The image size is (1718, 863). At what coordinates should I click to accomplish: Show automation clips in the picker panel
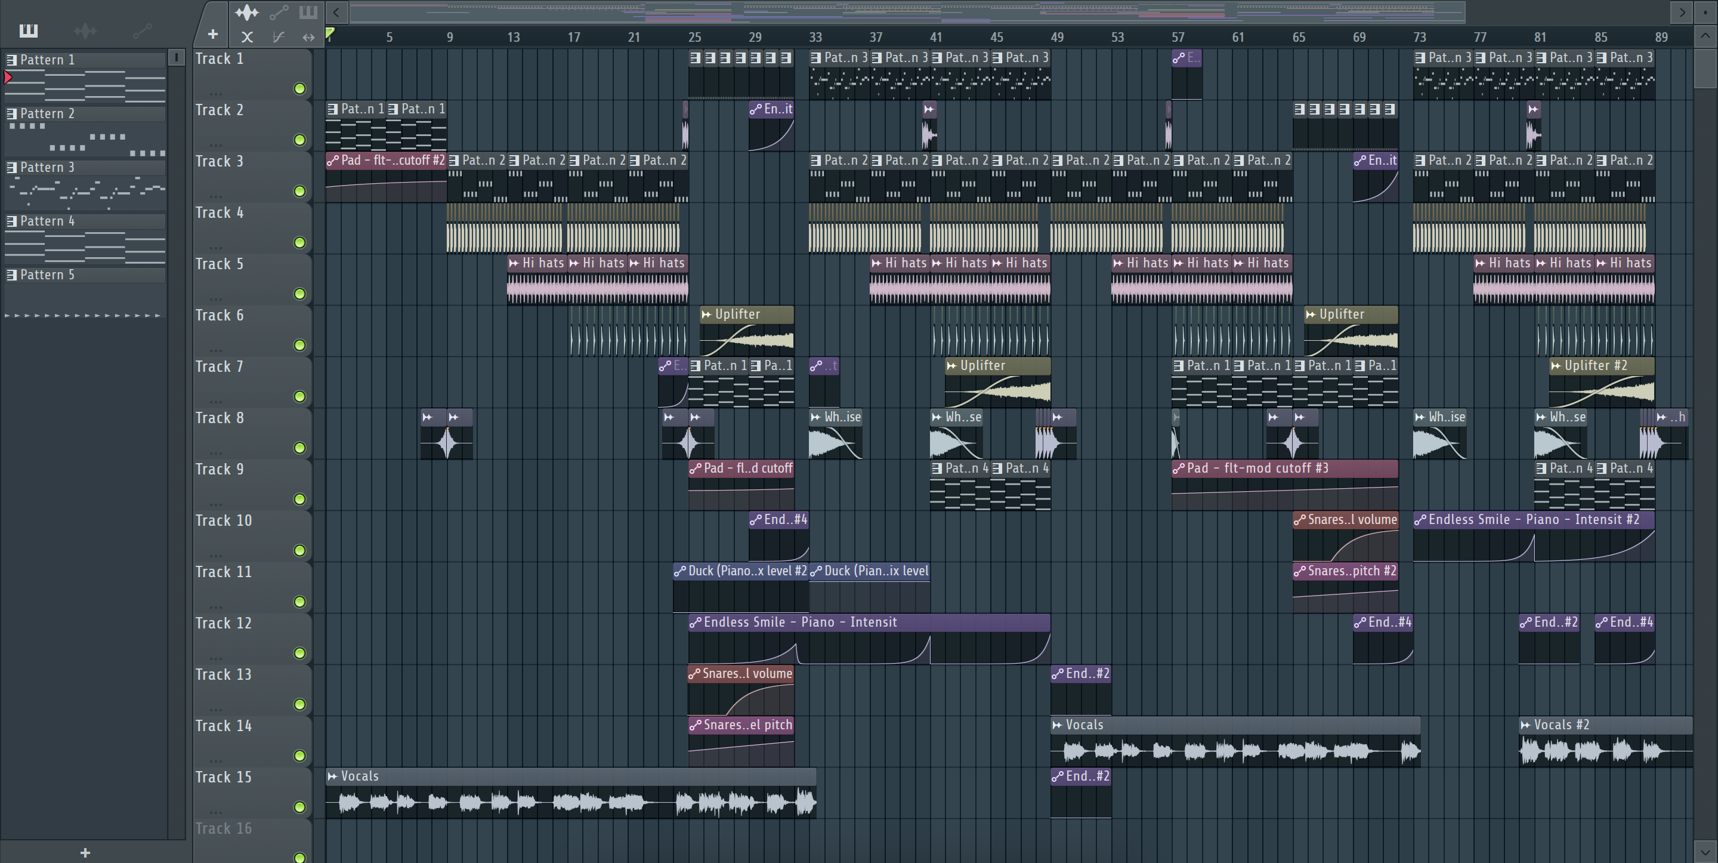[141, 30]
